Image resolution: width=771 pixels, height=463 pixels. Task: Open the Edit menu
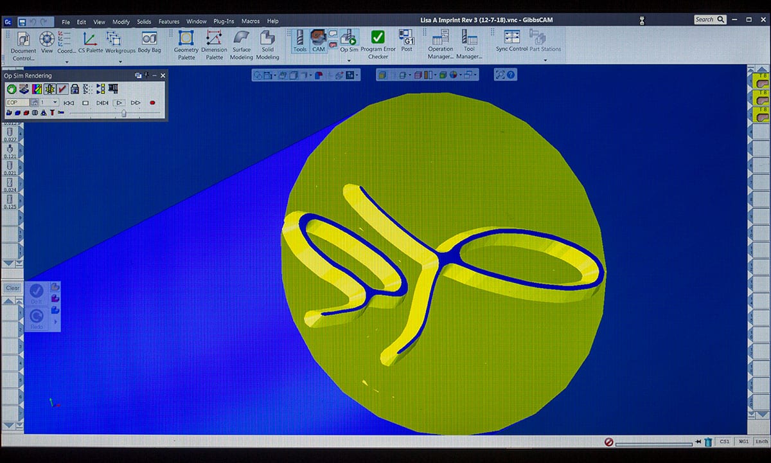pos(82,21)
